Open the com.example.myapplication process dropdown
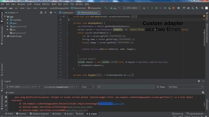 click(60, 87)
